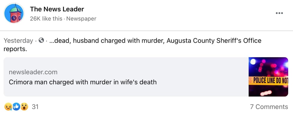Screen dimensions: 293x114
Task: Click the Yesterday post timestamp
Action: pyautogui.click(x=19, y=40)
